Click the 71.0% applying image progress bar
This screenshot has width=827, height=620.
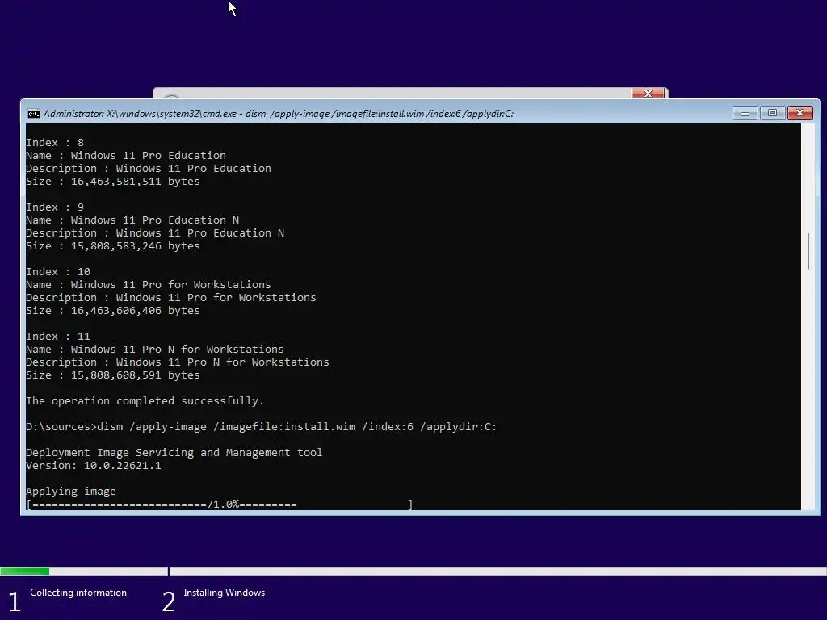[220, 505]
